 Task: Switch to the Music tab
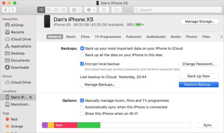[71, 37]
